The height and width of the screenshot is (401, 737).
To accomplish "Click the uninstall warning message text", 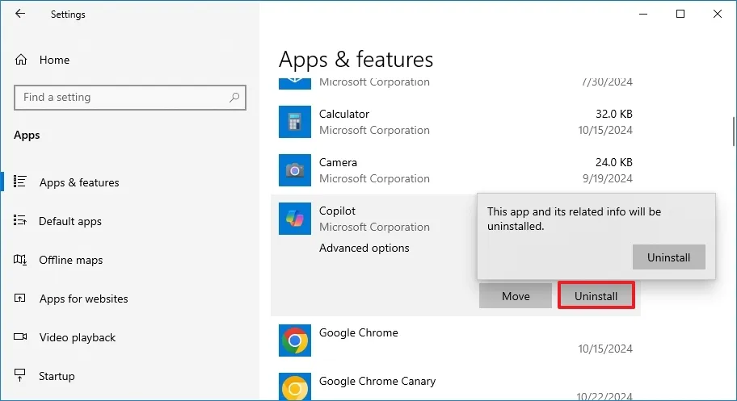I will tap(574, 219).
